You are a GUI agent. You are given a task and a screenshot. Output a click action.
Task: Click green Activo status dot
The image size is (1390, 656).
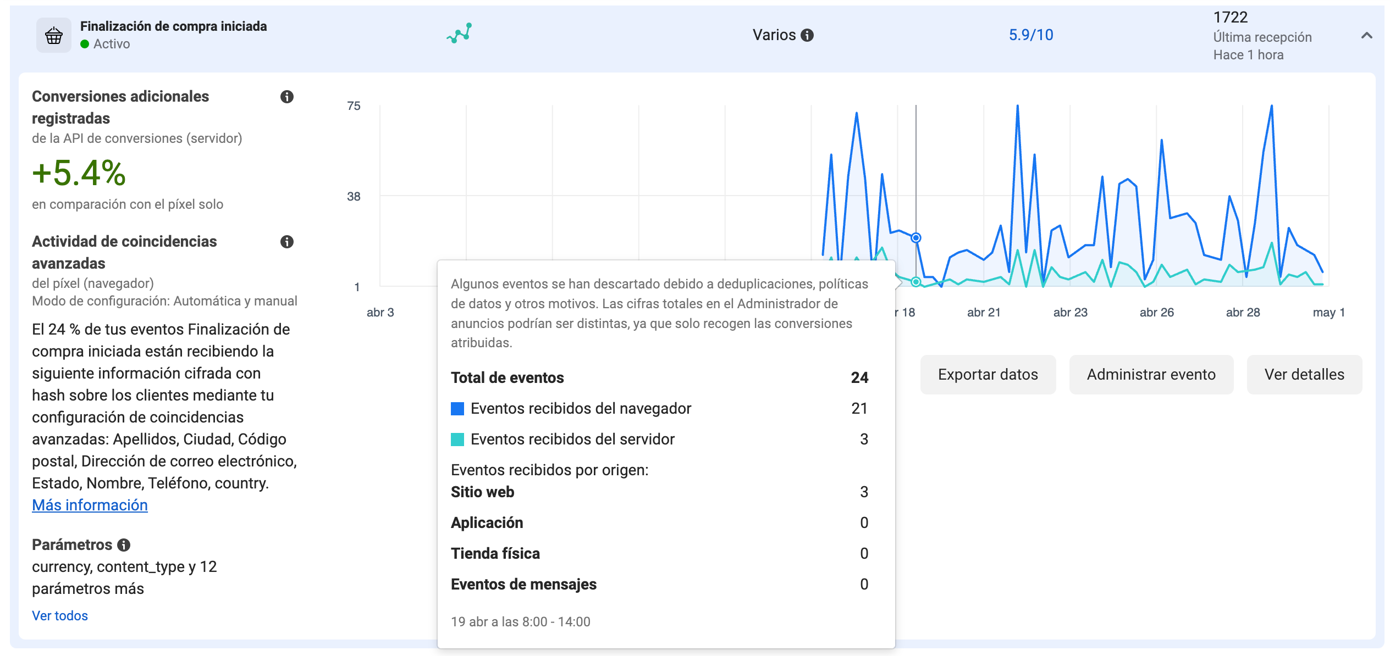85,44
